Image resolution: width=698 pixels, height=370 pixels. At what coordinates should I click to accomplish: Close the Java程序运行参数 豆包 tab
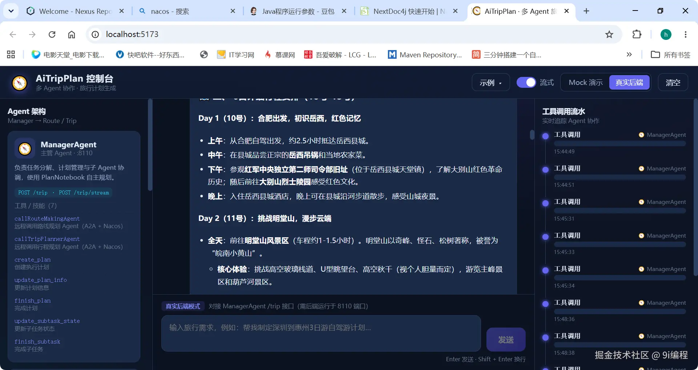(344, 11)
